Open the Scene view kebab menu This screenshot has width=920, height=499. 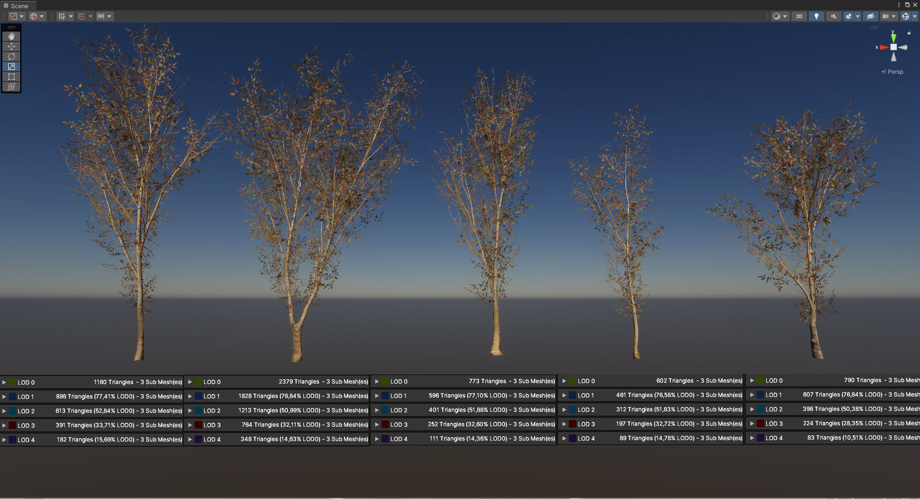point(898,5)
